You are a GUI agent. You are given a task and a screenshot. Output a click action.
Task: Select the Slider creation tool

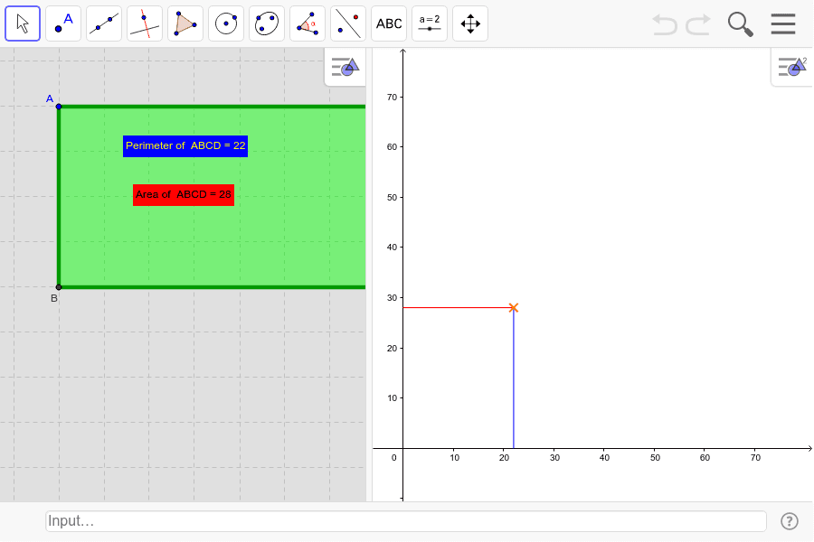429,23
